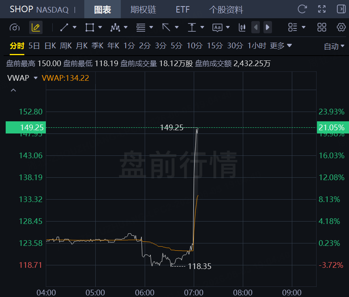Open chart settings gear
349x297 pixels.
tap(341, 28)
